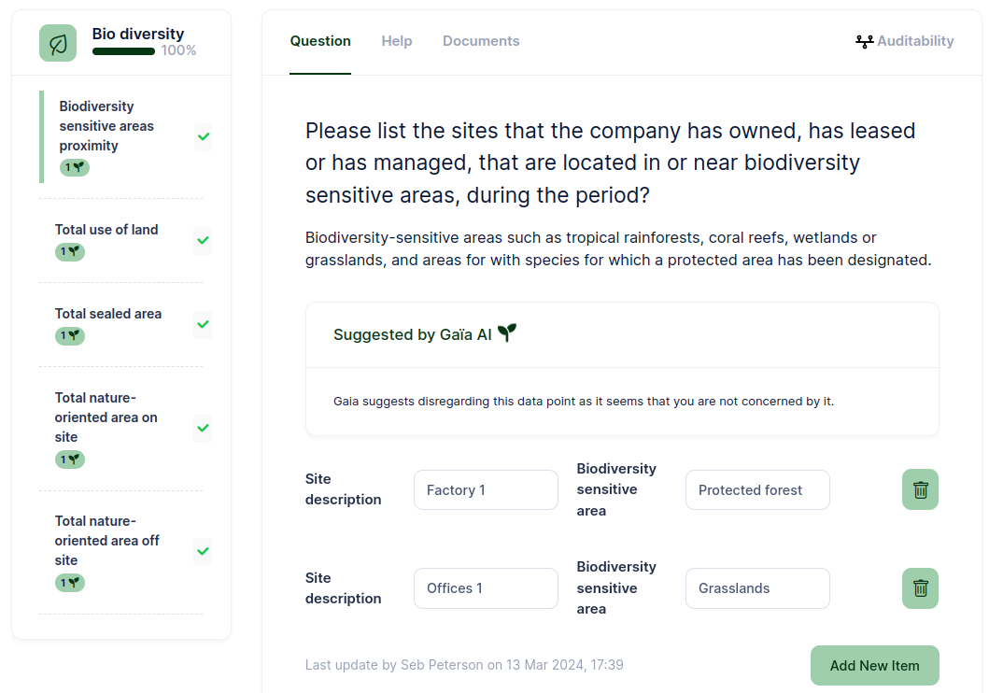Click AI badge under Biodiversity sensitive areas proximity
Viewport: 989px width, 693px height.
coord(75,167)
